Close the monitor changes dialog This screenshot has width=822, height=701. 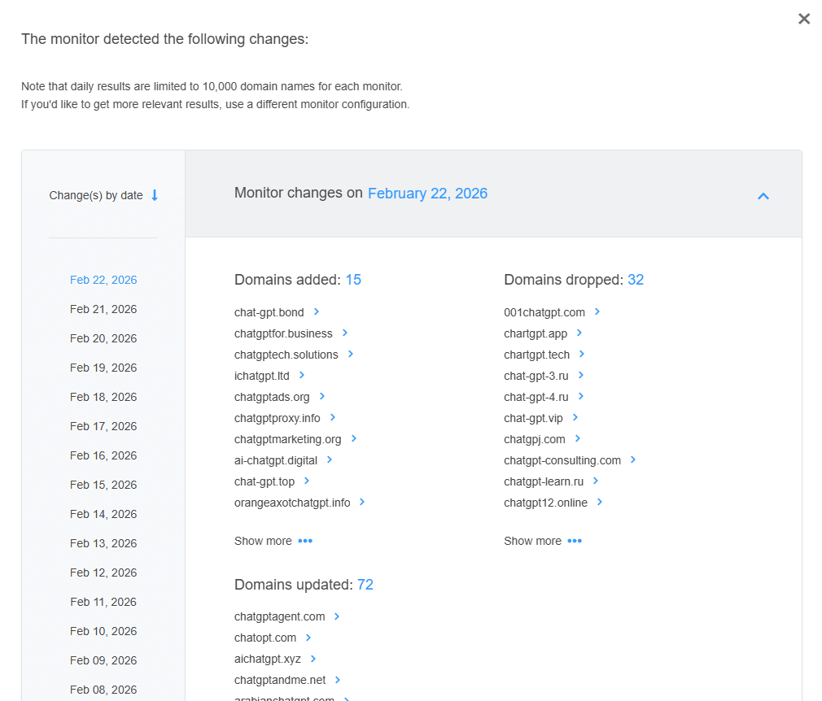(x=803, y=19)
